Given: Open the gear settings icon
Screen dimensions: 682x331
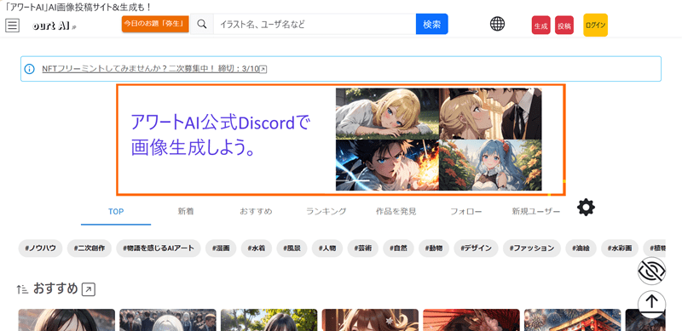Looking at the screenshot, I should (586, 208).
